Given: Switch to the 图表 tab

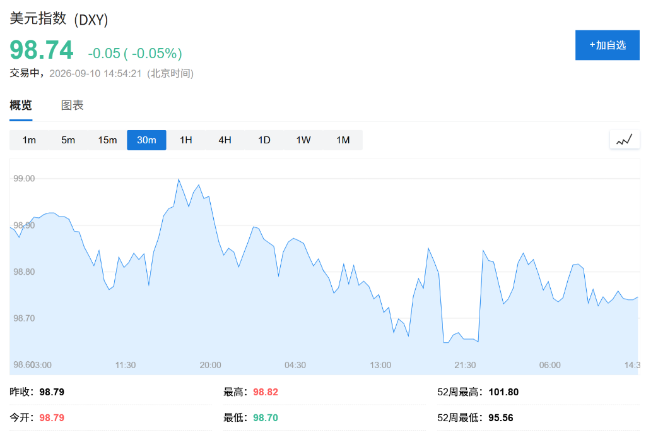Looking at the screenshot, I should tap(72, 105).
